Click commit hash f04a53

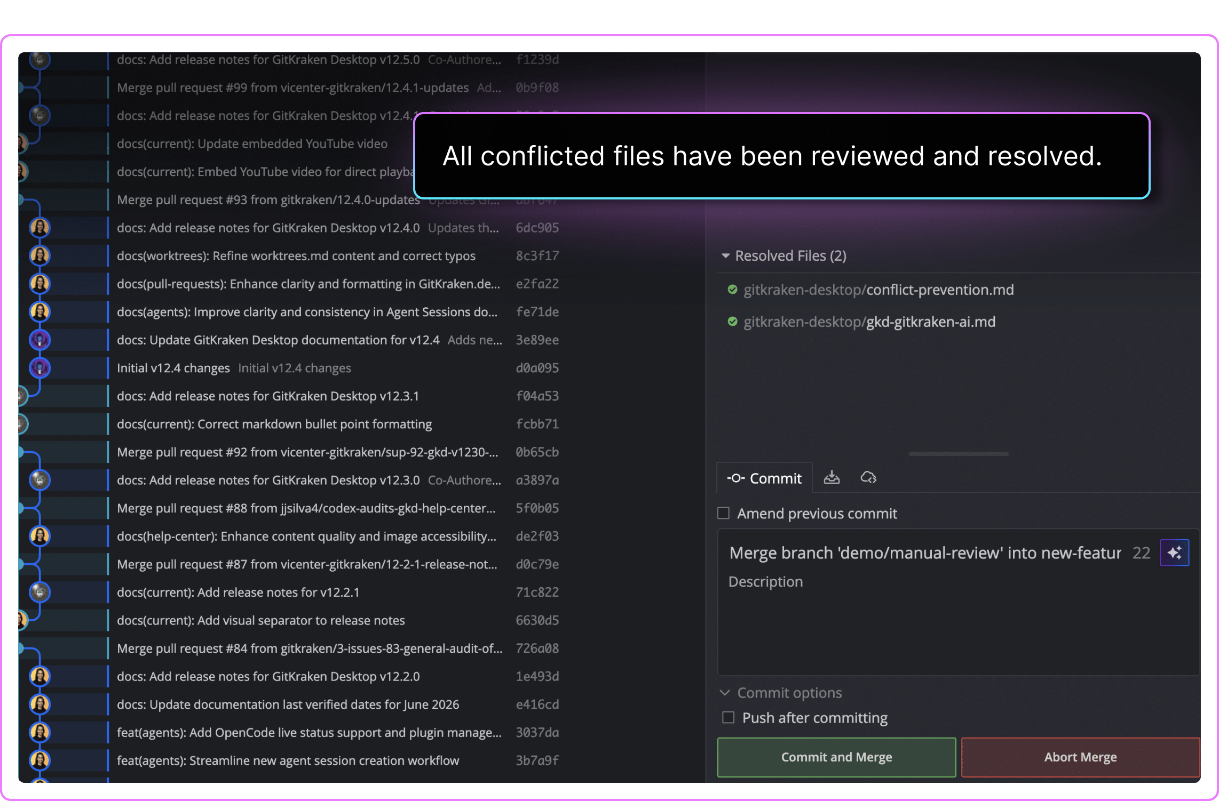click(x=537, y=396)
